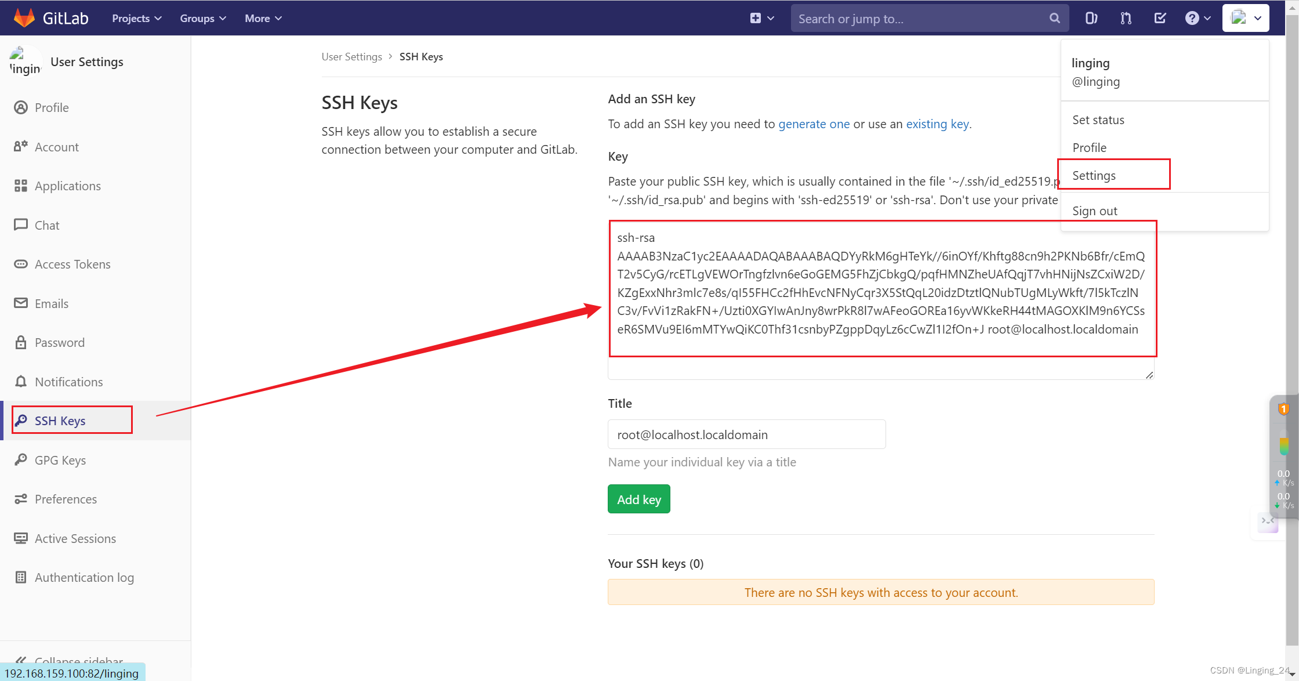The image size is (1299, 681).
Task: Select SSH Keys in the sidebar
Action: click(x=60, y=421)
